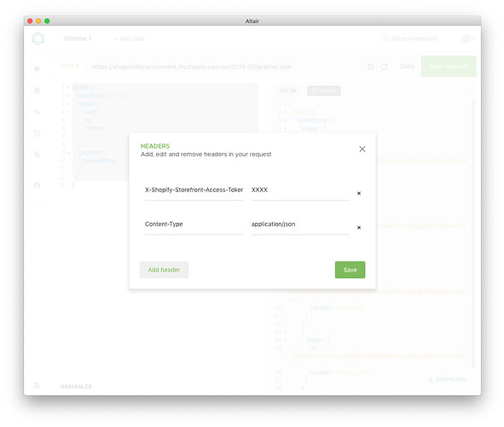Collapse the node line 4 fold arrow
504x427 pixels.
click(x=68, y=112)
